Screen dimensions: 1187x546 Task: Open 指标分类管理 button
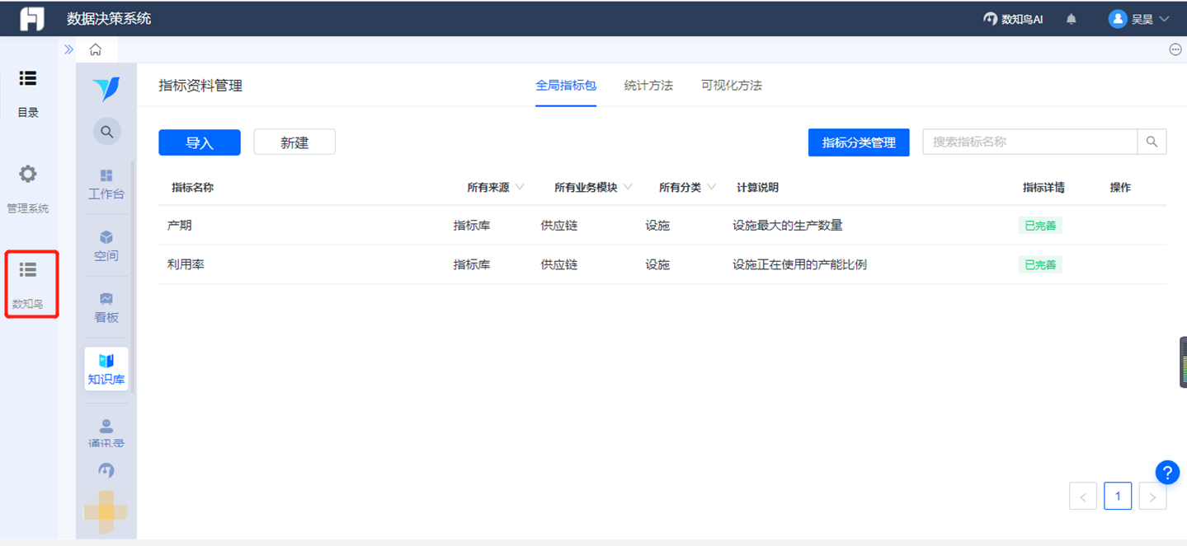pos(859,142)
